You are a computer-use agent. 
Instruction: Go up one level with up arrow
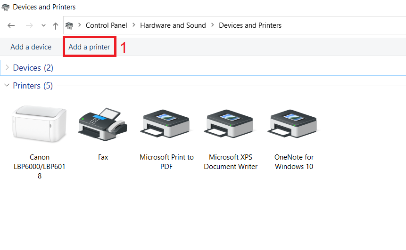(x=56, y=25)
